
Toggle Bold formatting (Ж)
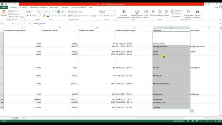[28, 16]
